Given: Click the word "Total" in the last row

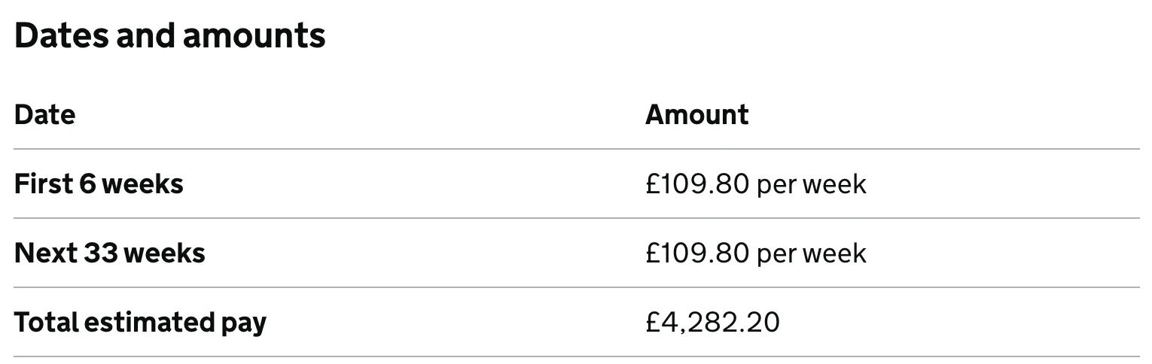Looking at the screenshot, I should (46, 323).
